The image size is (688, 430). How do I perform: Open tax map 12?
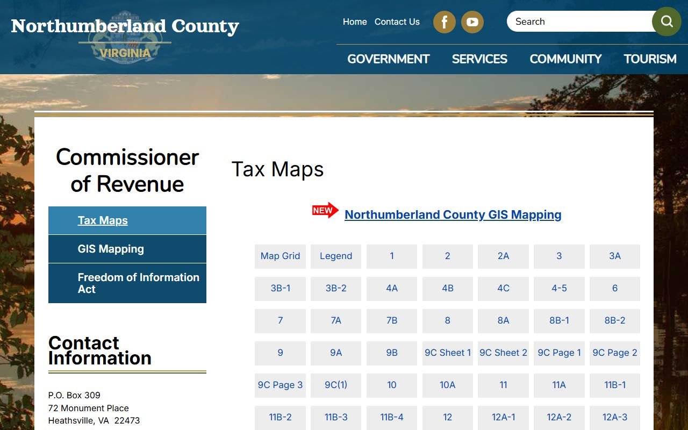coord(448,418)
